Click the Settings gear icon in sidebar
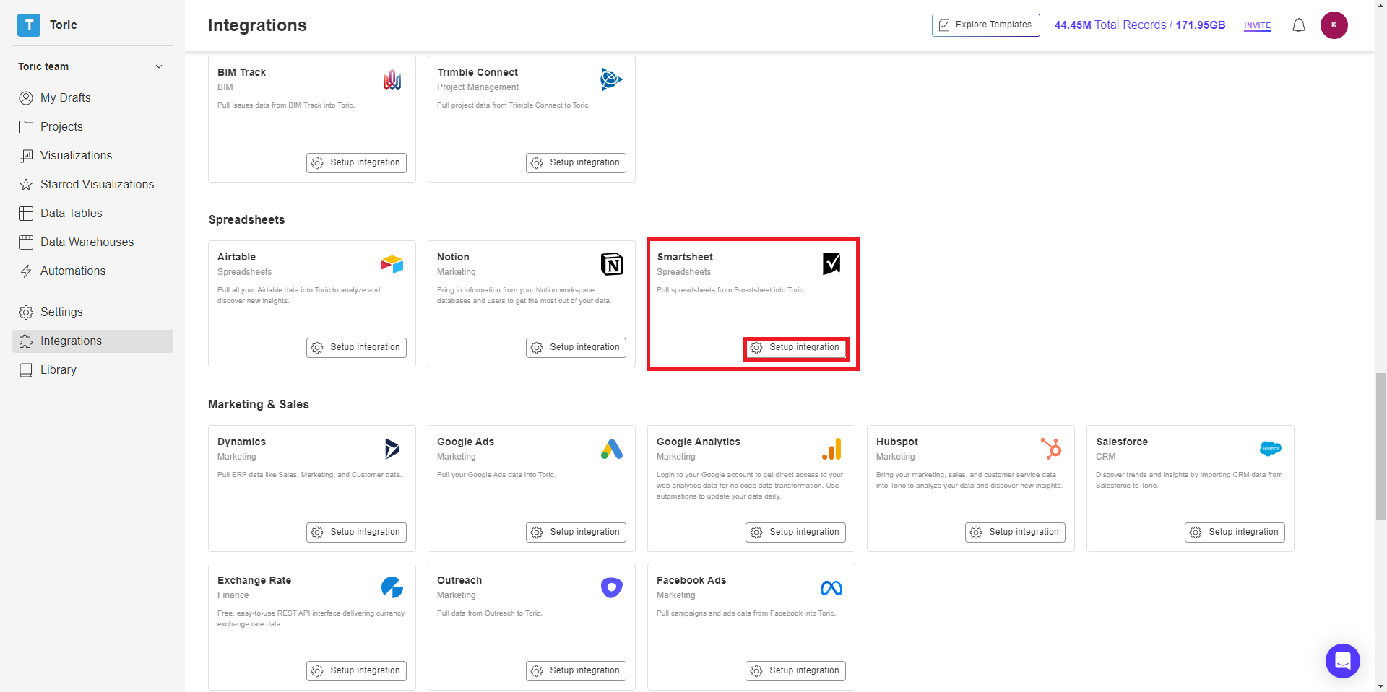Viewport: 1387px width, 692px height. [26, 312]
